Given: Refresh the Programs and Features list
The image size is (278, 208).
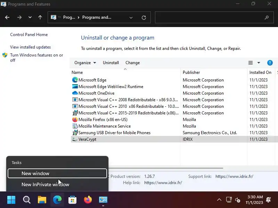Looking at the screenshot, I should click(144, 18).
